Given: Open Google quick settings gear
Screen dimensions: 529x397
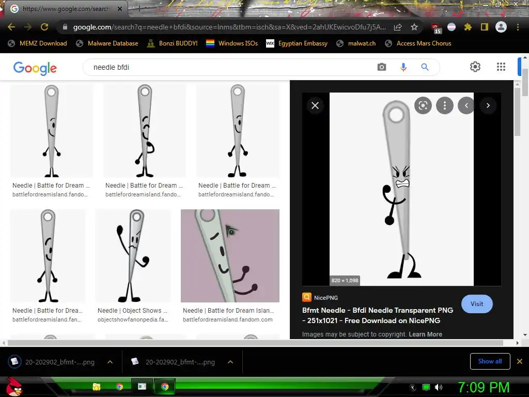Looking at the screenshot, I should point(475,67).
